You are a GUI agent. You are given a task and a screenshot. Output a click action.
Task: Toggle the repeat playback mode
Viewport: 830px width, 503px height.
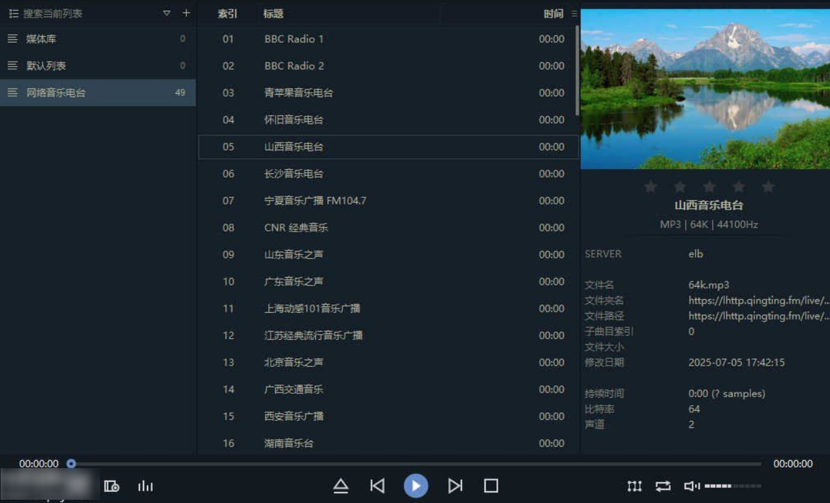(663, 486)
